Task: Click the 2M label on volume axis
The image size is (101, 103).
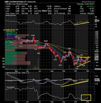Action: click(x=3, y=67)
